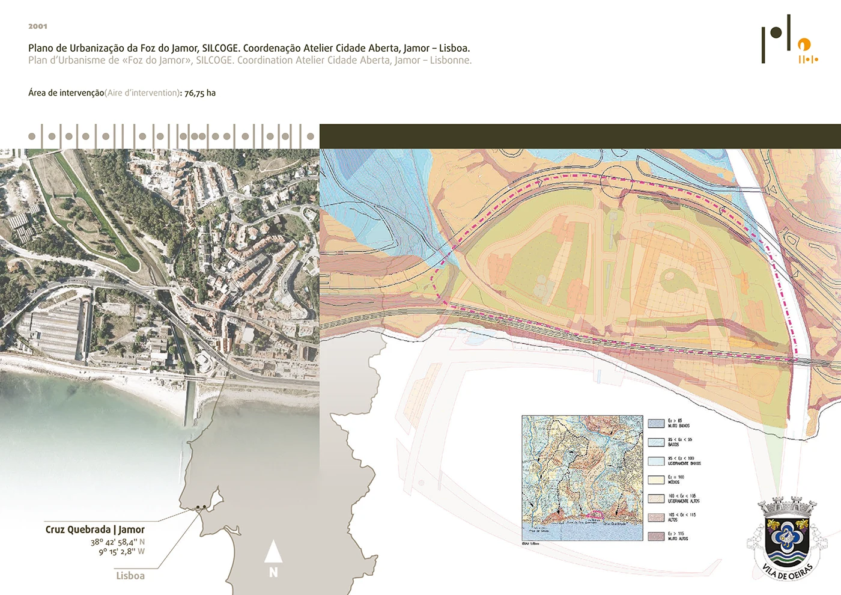Click the "MUITO ALTOS" legend text
841x595 pixels.
[678, 539]
